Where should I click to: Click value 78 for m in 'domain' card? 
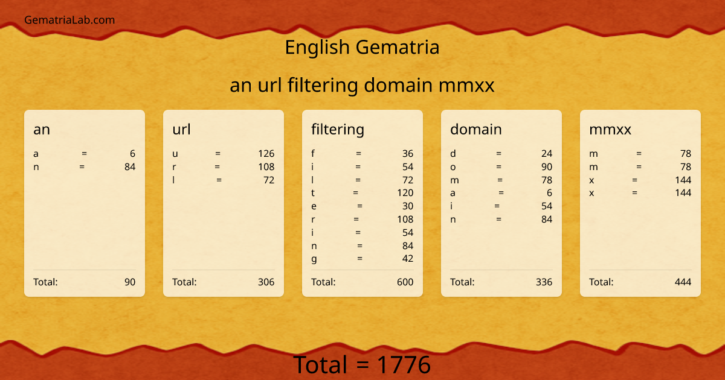coord(547,180)
